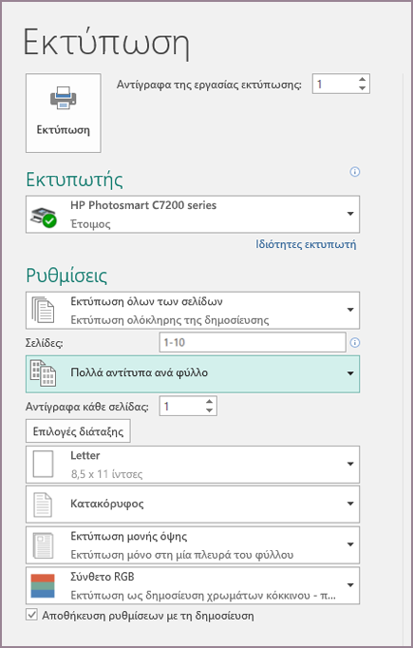This screenshot has width=413, height=648.
Task: Open Ιδιότητες εκτυπωτή link
Action: pyautogui.click(x=306, y=244)
